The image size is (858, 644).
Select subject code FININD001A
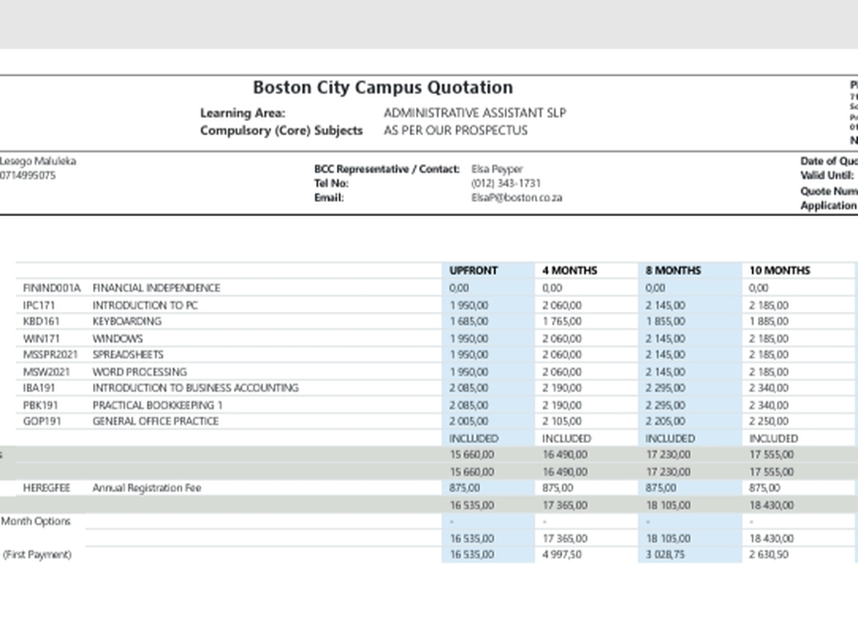[x=52, y=288]
